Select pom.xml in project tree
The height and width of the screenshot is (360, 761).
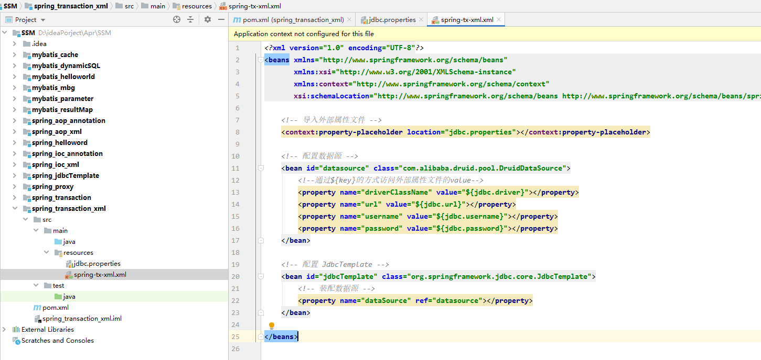point(56,308)
